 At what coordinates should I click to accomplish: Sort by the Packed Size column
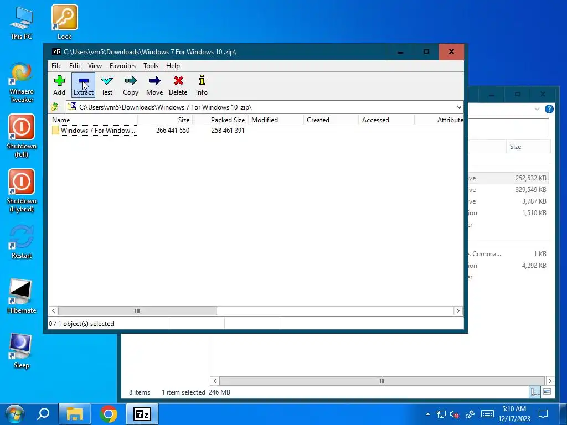[x=220, y=120]
